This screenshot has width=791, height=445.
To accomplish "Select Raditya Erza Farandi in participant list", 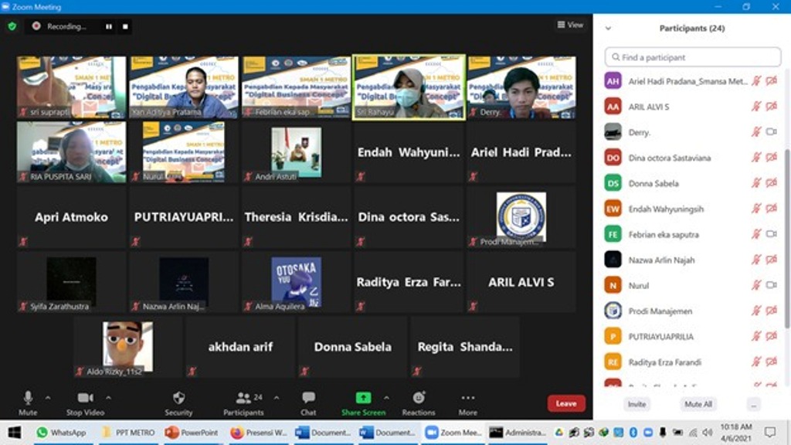I will pos(693,362).
